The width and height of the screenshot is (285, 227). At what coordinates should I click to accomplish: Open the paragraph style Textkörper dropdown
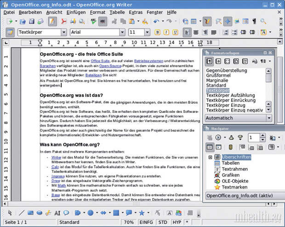tap(64, 32)
